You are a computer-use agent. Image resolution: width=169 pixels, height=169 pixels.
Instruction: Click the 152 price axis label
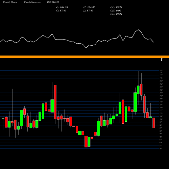coord(161,90)
